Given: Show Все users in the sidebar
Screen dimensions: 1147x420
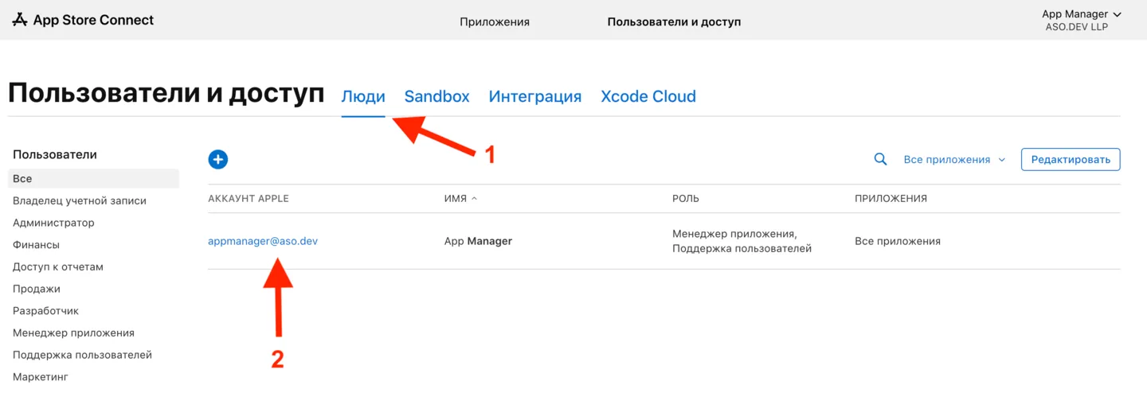Looking at the screenshot, I should (22, 179).
